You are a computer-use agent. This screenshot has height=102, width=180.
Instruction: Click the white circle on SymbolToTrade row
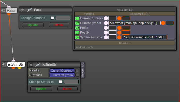[106, 37]
